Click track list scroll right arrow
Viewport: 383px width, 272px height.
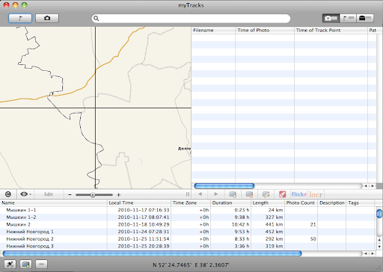click(x=373, y=253)
